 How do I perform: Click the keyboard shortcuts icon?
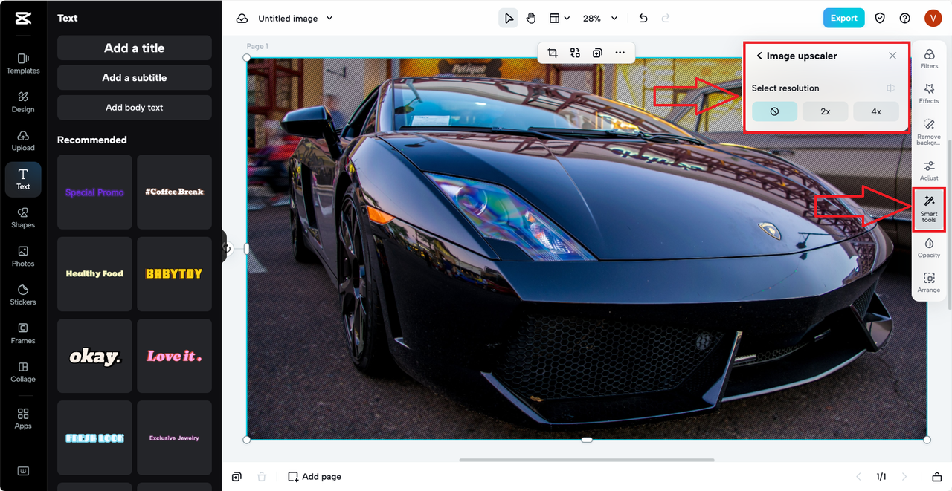tap(23, 471)
